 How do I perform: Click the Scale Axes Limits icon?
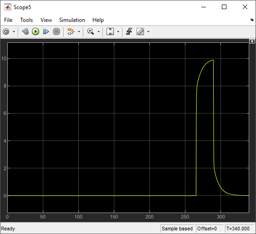pos(110,31)
